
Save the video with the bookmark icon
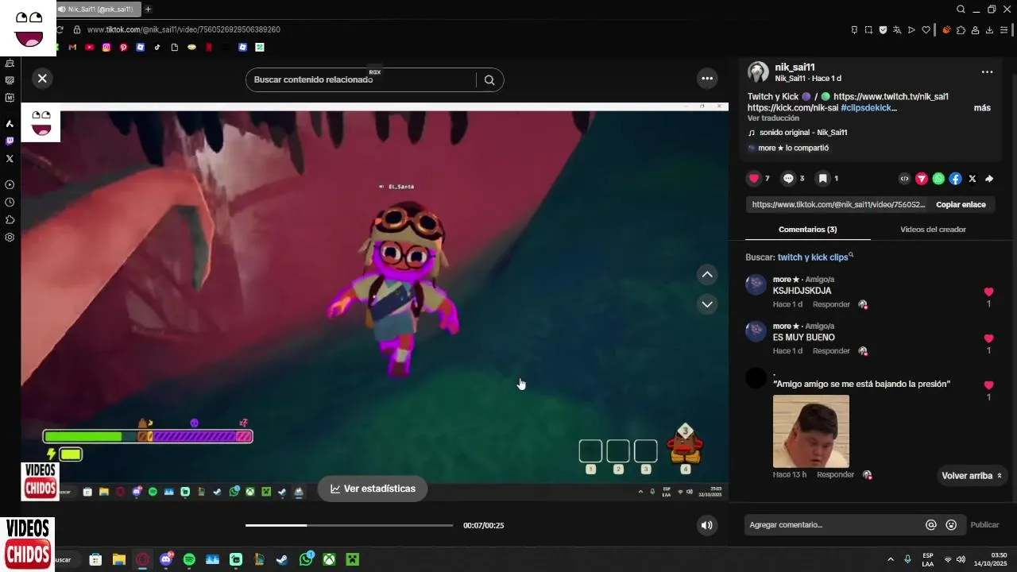pyautogui.click(x=823, y=179)
